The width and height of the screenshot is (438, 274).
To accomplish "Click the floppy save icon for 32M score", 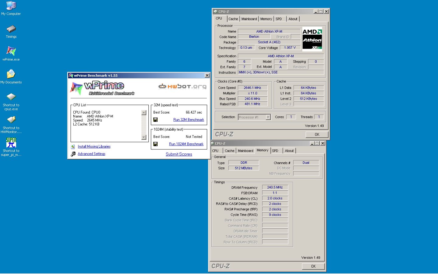I will click(155, 120).
